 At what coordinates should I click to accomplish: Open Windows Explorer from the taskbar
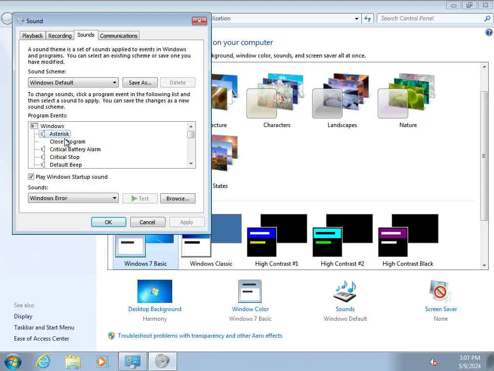(73, 361)
